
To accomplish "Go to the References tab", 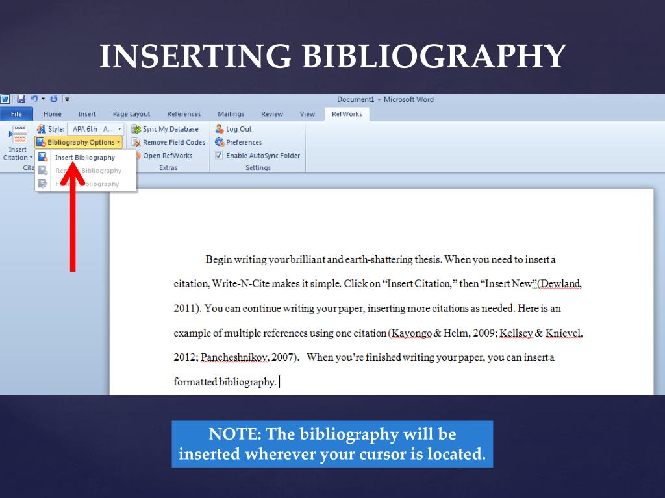I will click(184, 114).
